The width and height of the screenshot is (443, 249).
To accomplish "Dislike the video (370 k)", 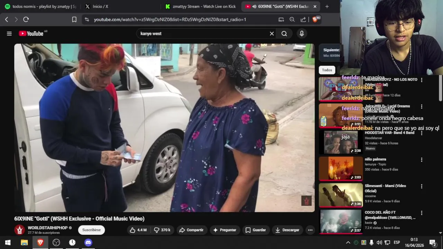I will pyautogui.click(x=162, y=230).
